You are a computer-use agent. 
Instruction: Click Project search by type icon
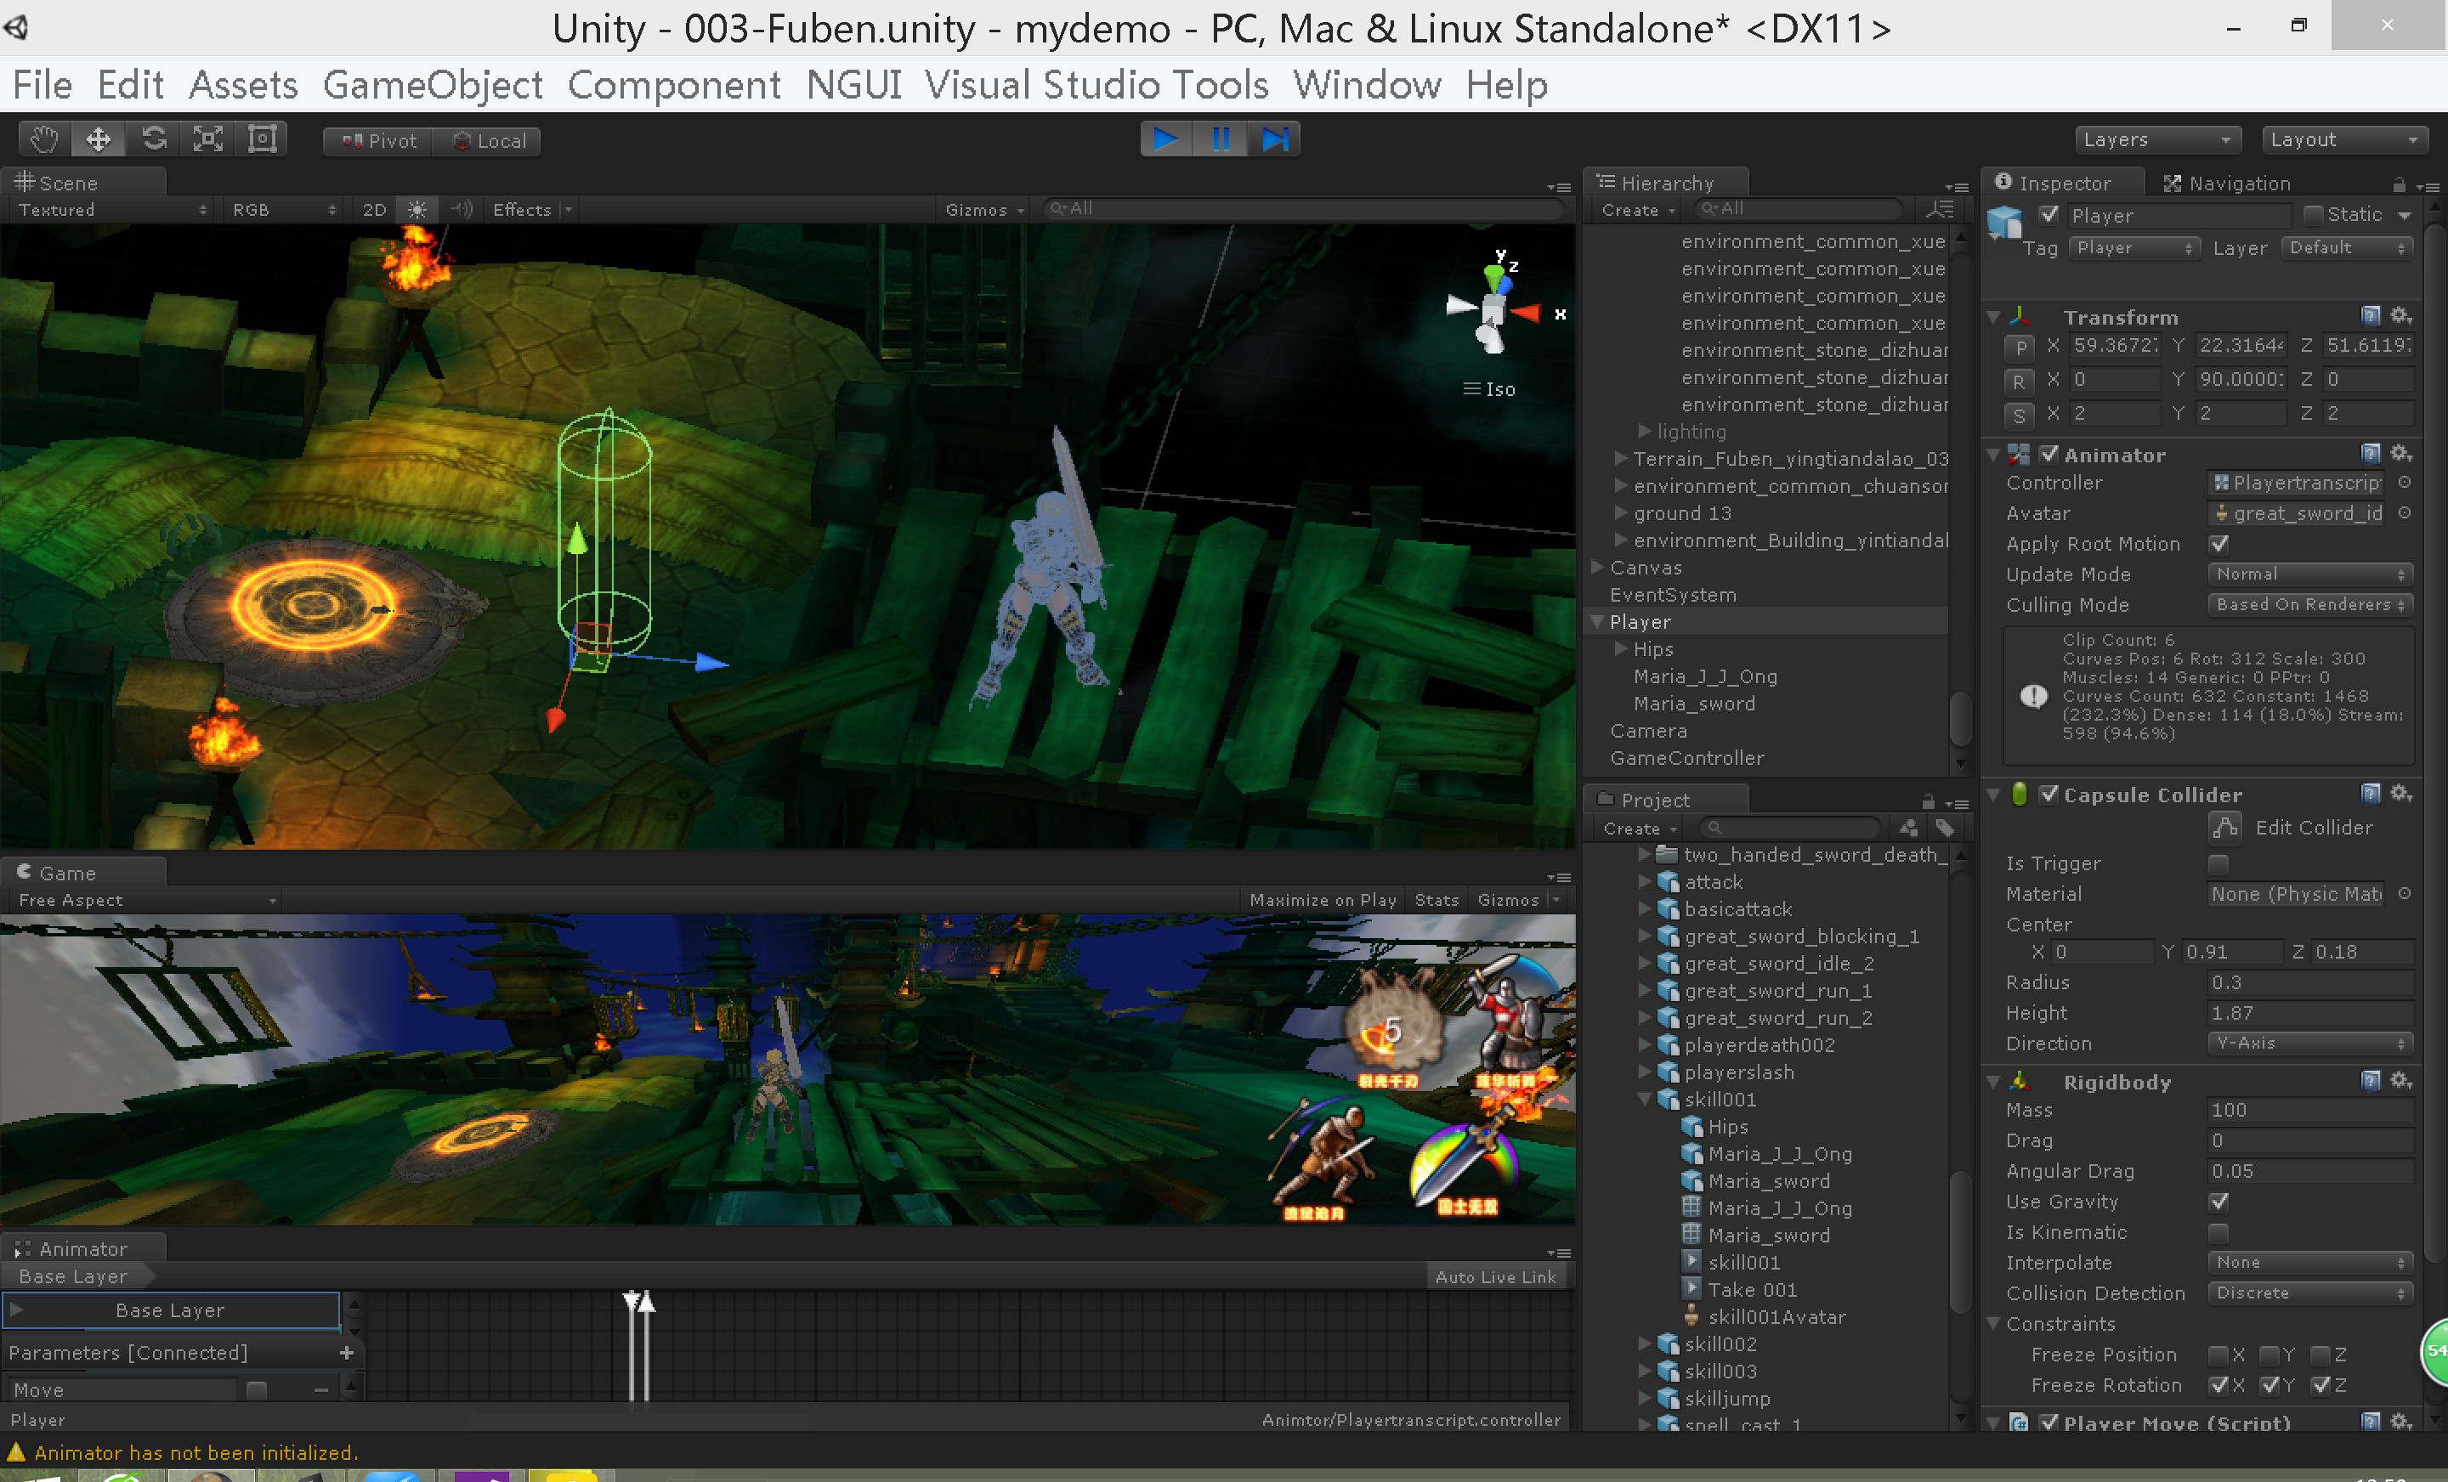pos(1908,829)
